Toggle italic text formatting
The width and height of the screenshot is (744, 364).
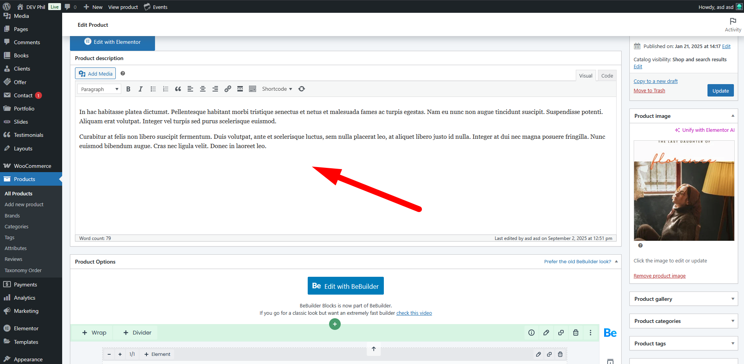coord(141,89)
